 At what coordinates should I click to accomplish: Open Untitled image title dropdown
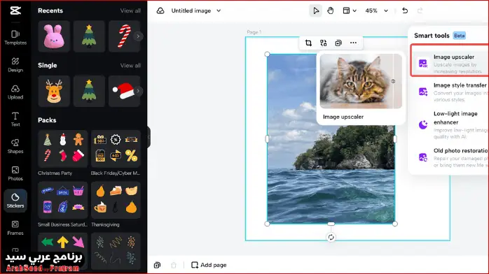coord(219,10)
